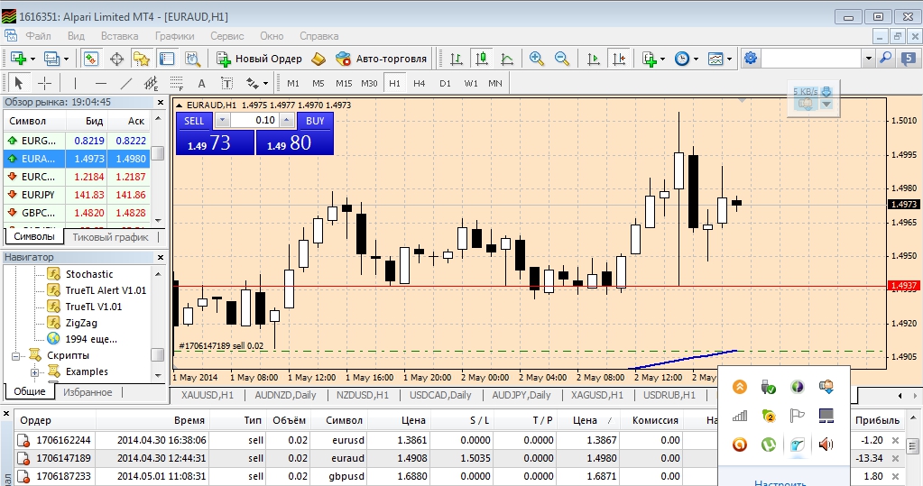923x486 pixels.
Task: Close the Обзор рынка panel
Action: pos(160,103)
